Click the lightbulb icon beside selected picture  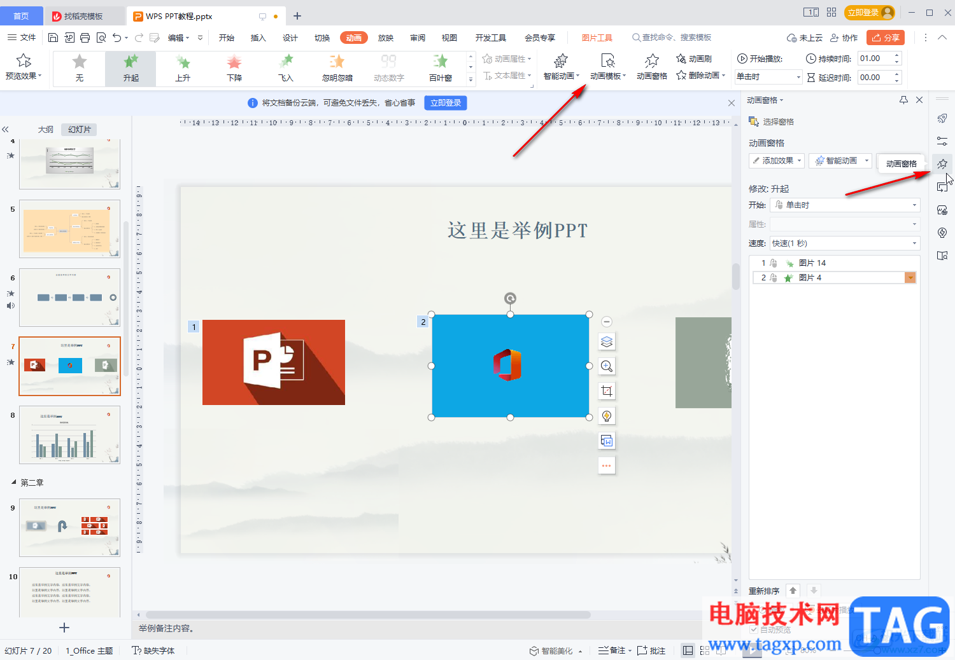tap(607, 416)
